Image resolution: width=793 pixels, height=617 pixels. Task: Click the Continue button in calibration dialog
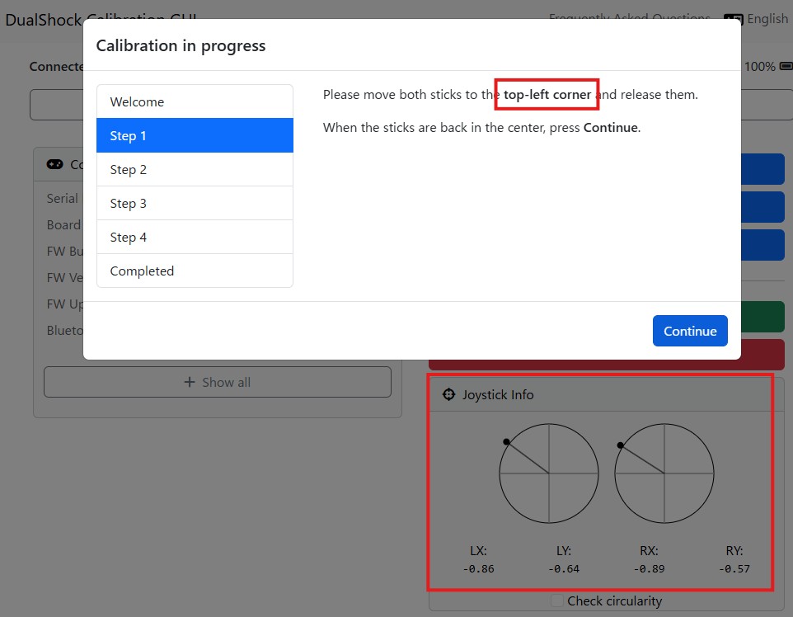[x=689, y=331]
